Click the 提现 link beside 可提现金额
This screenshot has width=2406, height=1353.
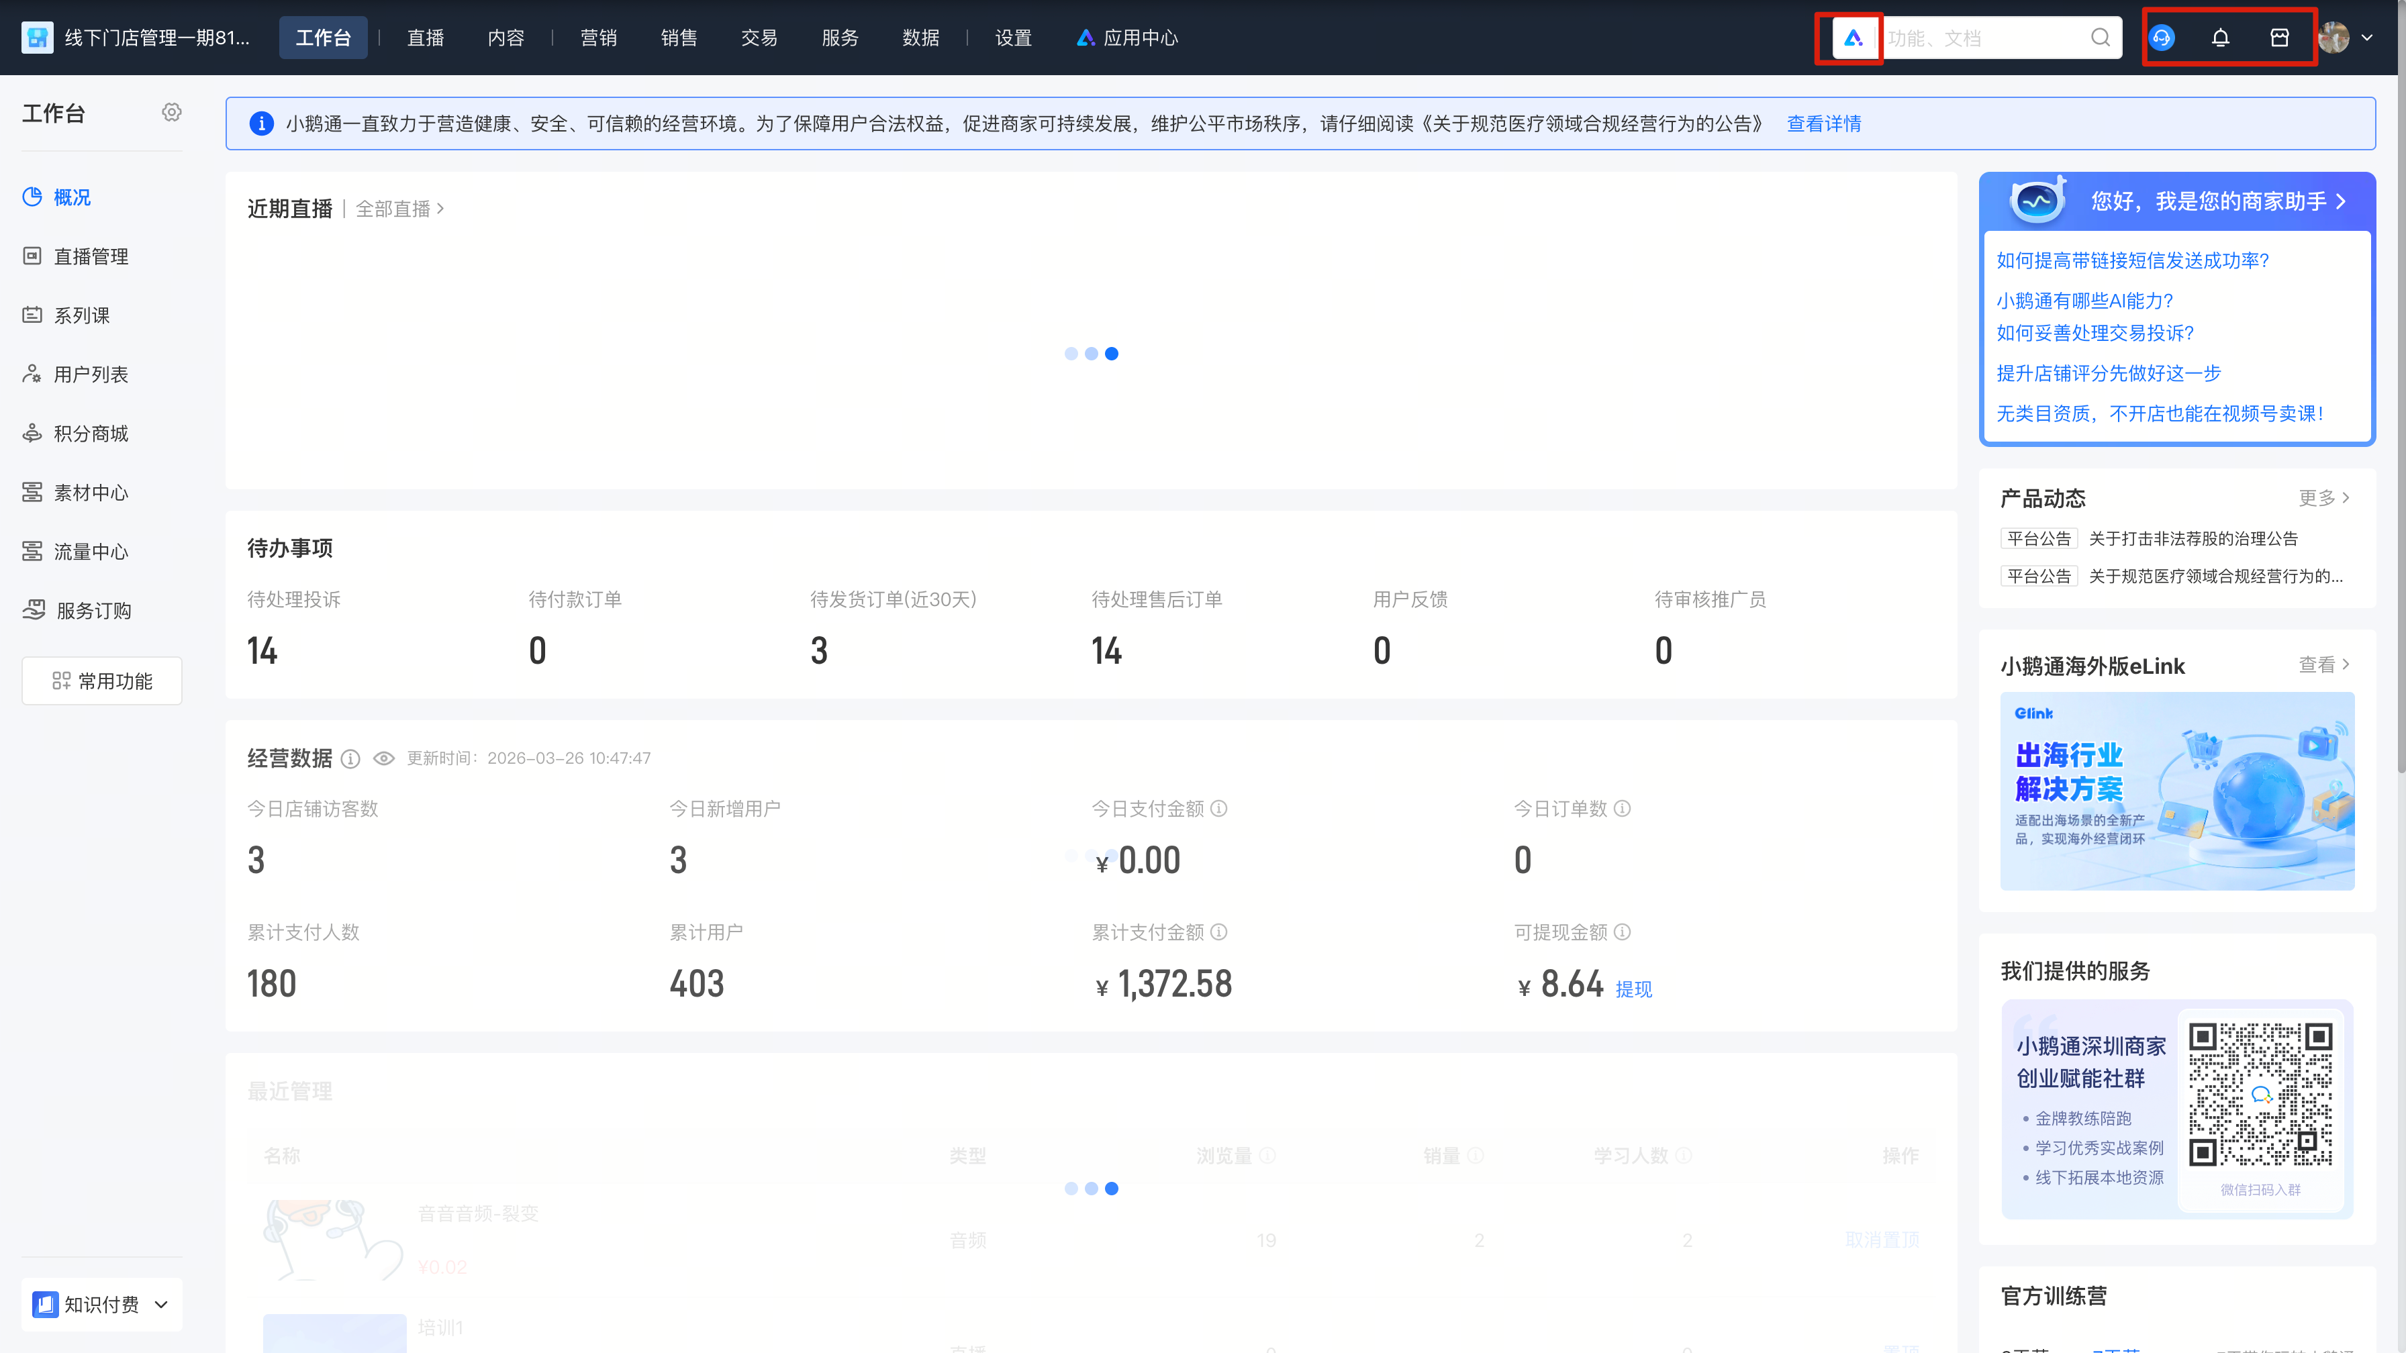1633,989
